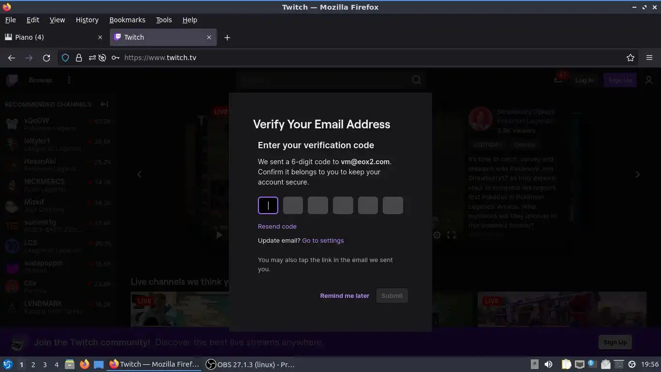The height and width of the screenshot is (372, 661).
Task: Focus the second verification code digit box
Action: click(x=293, y=205)
